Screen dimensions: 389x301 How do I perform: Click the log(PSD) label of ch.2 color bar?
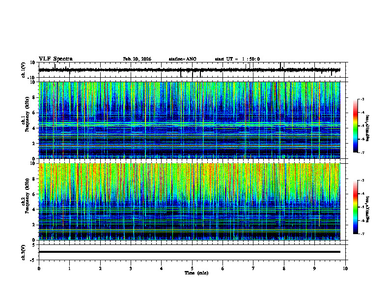point(368,209)
